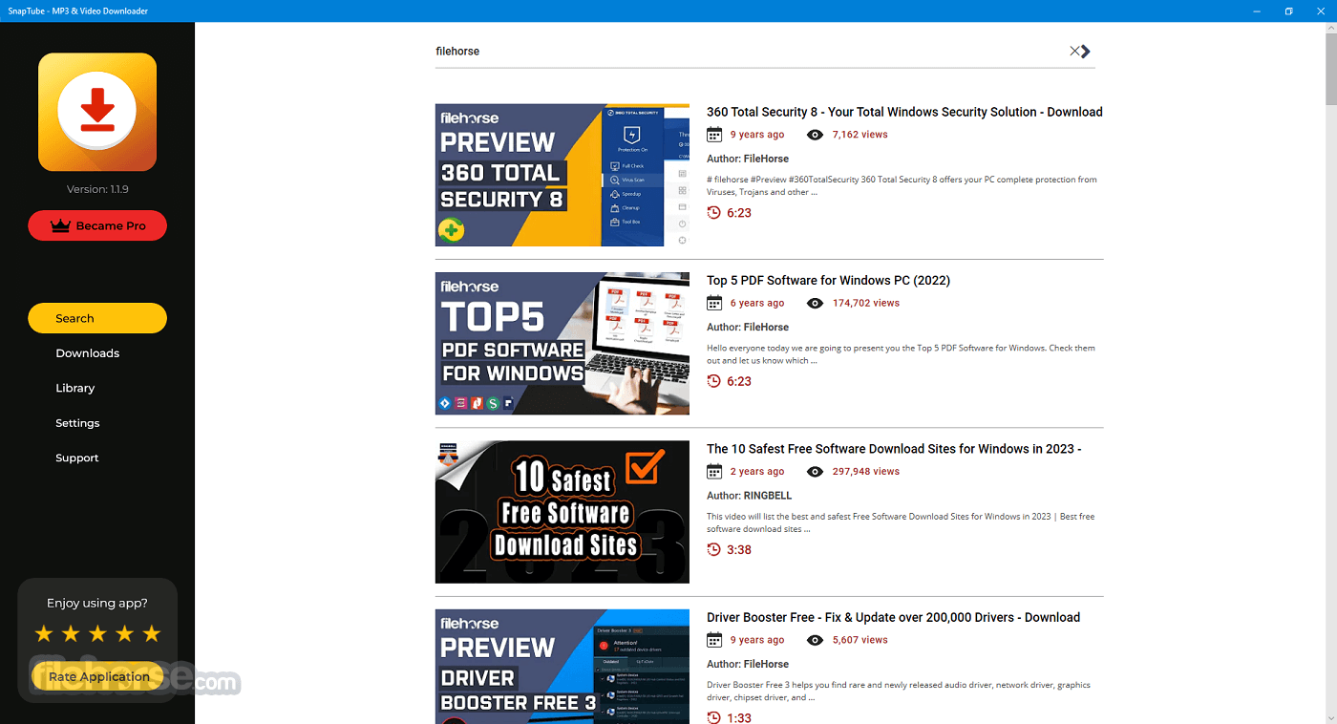Select the first star under "Enjoy using app?"
Viewport: 1337px width, 724px height.
[x=43, y=632]
